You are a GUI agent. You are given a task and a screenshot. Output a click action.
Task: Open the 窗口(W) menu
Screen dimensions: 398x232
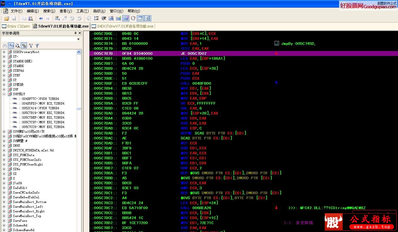tap(116, 11)
